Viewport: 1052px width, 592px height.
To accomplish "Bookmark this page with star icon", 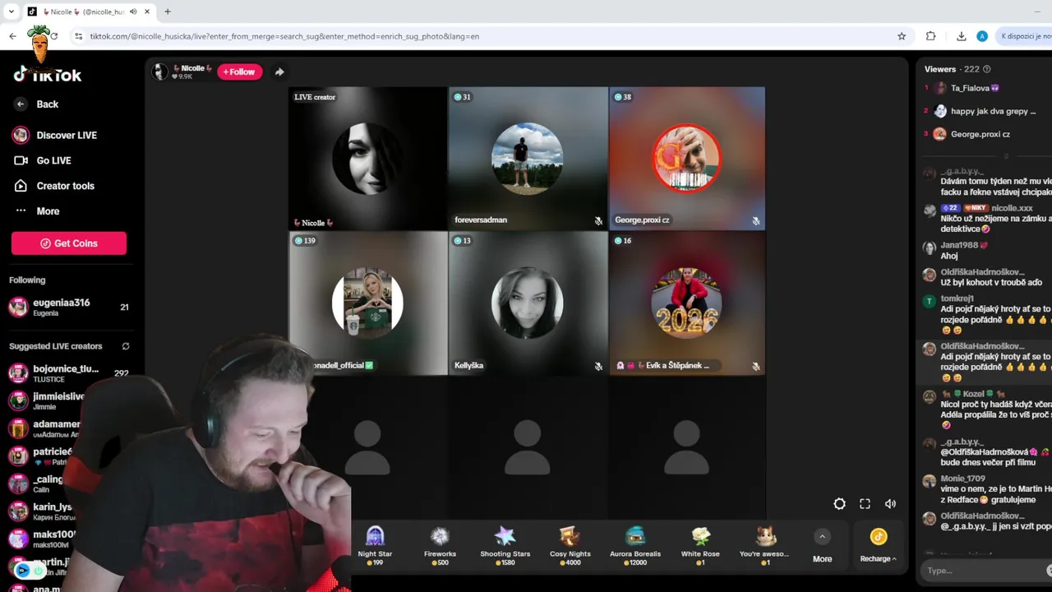I will 902,36.
